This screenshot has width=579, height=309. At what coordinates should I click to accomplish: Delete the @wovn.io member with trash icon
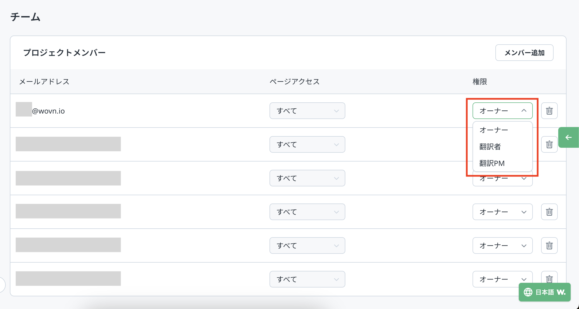tap(549, 111)
